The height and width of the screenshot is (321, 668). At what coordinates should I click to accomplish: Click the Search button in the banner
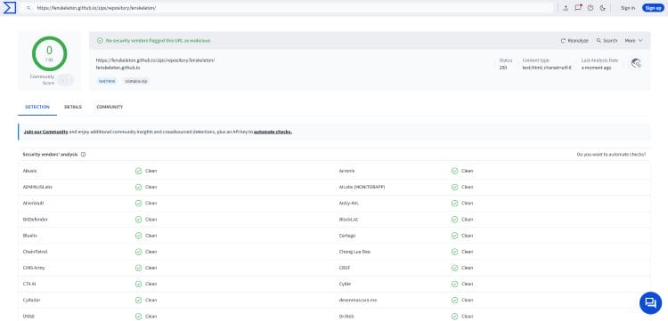607,41
